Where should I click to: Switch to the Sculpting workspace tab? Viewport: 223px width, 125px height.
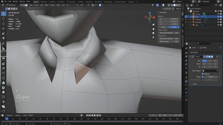pos(52,2)
